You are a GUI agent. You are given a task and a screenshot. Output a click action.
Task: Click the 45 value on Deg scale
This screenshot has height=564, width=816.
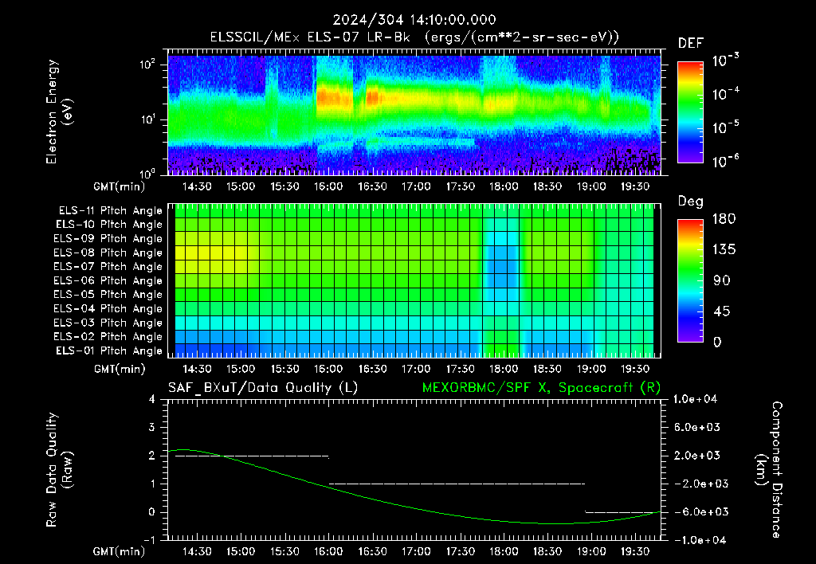pyautogui.click(x=721, y=311)
